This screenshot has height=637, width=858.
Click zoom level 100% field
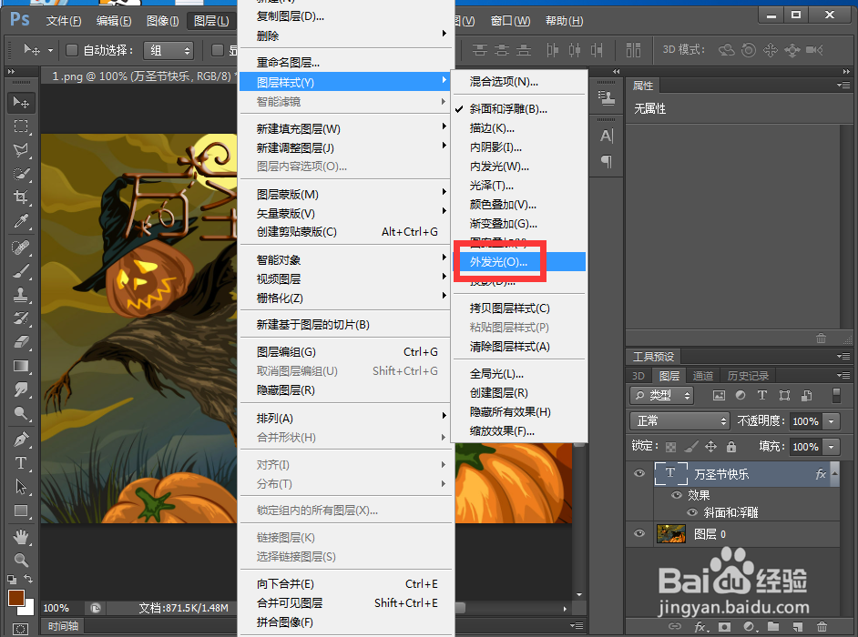click(56, 608)
